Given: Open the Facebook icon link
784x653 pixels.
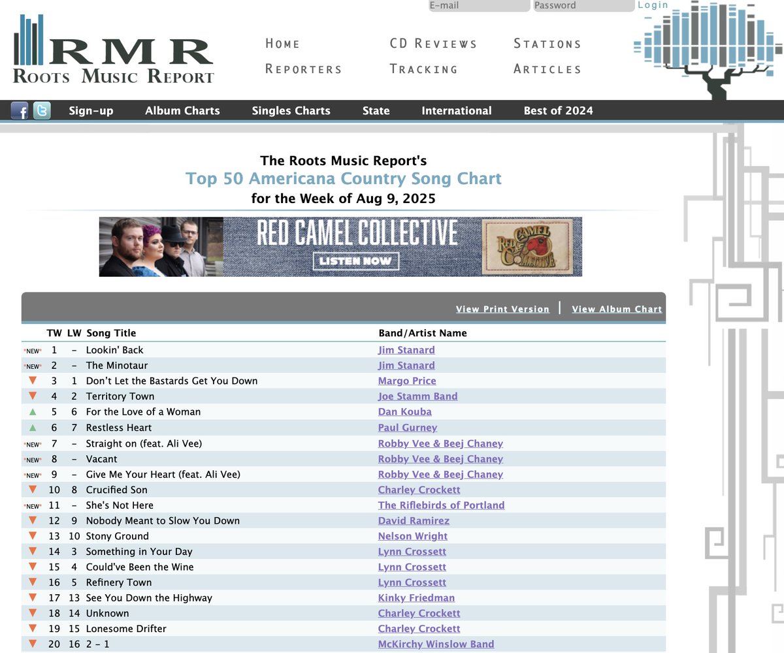Looking at the screenshot, I should point(20,111).
